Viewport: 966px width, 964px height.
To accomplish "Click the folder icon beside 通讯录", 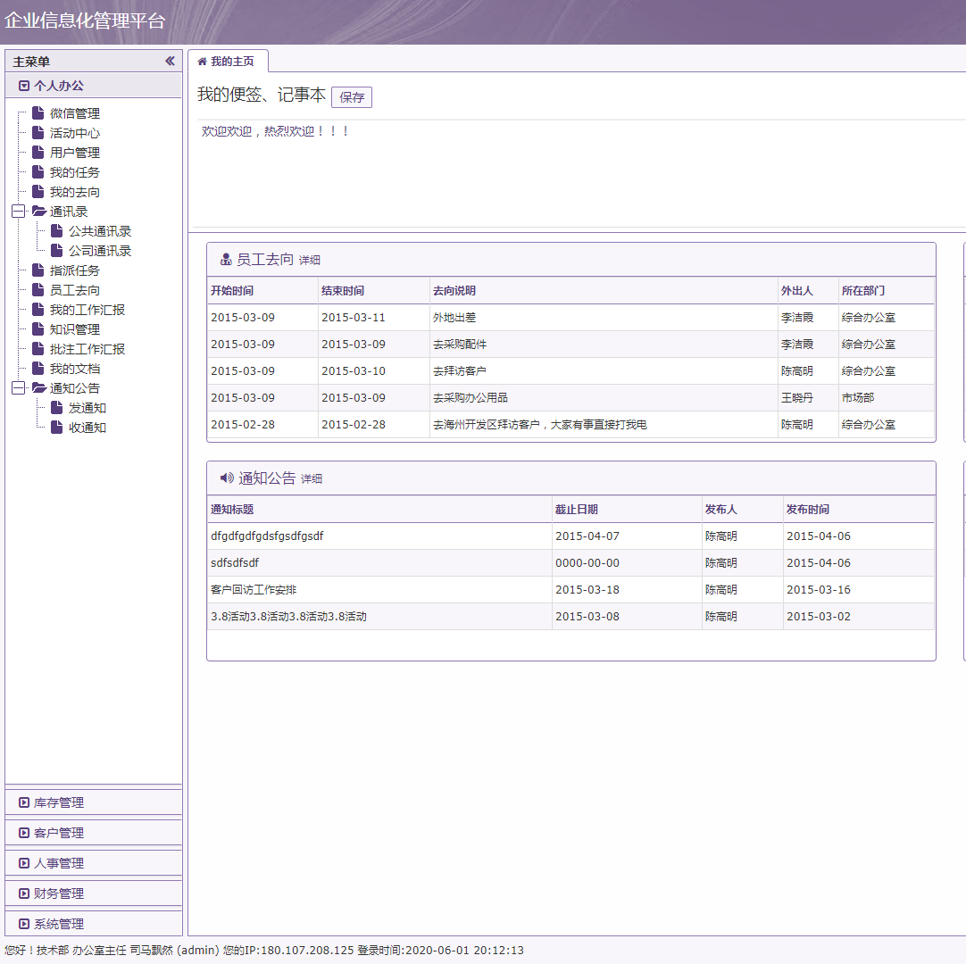I will pyautogui.click(x=38, y=212).
